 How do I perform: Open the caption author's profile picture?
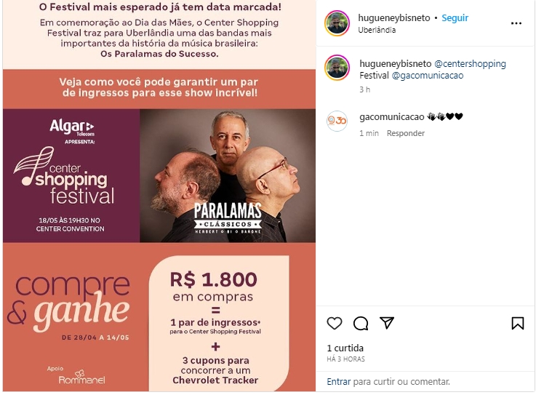click(337, 68)
